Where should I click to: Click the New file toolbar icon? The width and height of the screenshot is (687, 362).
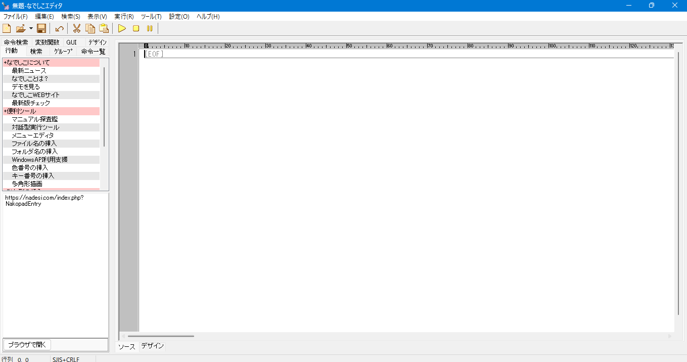pyautogui.click(x=7, y=28)
